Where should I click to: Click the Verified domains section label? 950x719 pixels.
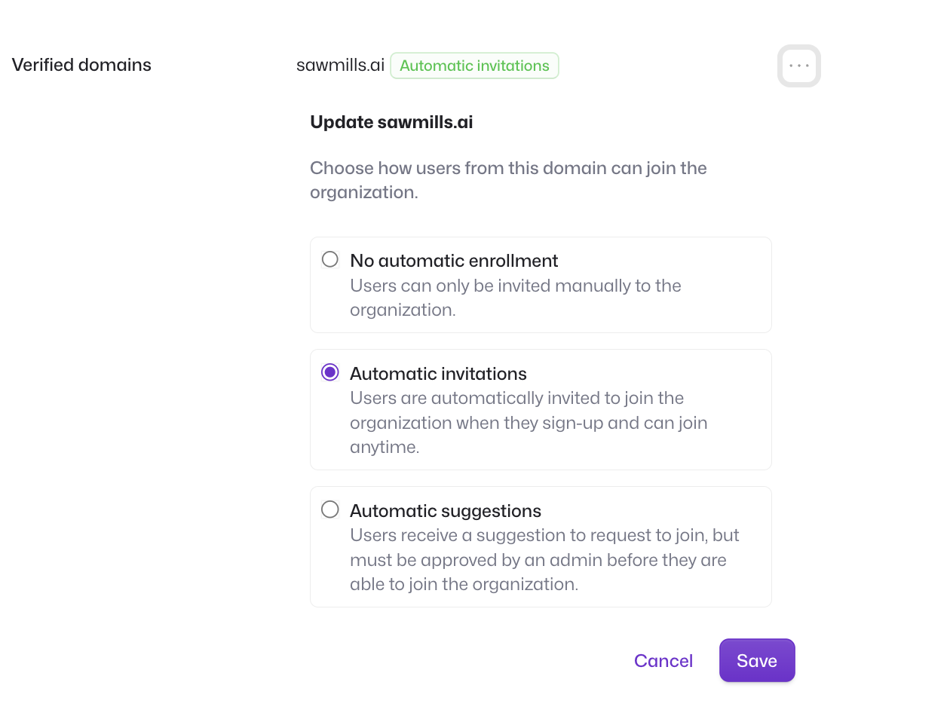pyautogui.click(x=81, y=65)
